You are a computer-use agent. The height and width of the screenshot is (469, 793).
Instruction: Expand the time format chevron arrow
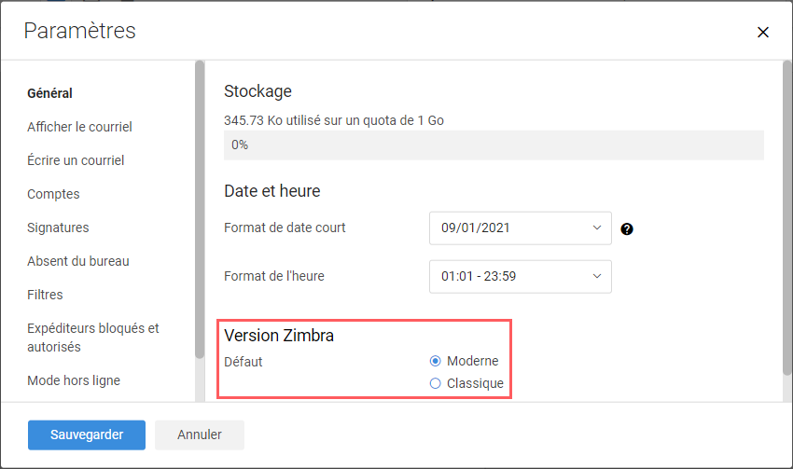coord(597,276)
